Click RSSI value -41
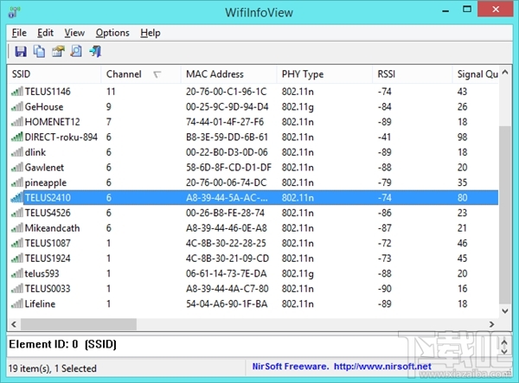 pyautogui.click(x=384, y=137)
